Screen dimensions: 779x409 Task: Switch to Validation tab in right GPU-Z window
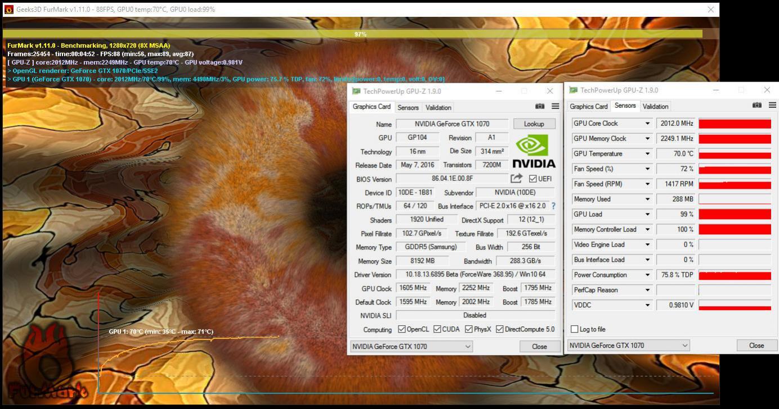[656, 106]
